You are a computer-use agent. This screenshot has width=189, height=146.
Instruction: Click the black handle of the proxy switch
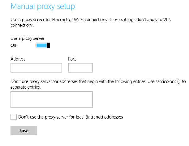[49, 45]
